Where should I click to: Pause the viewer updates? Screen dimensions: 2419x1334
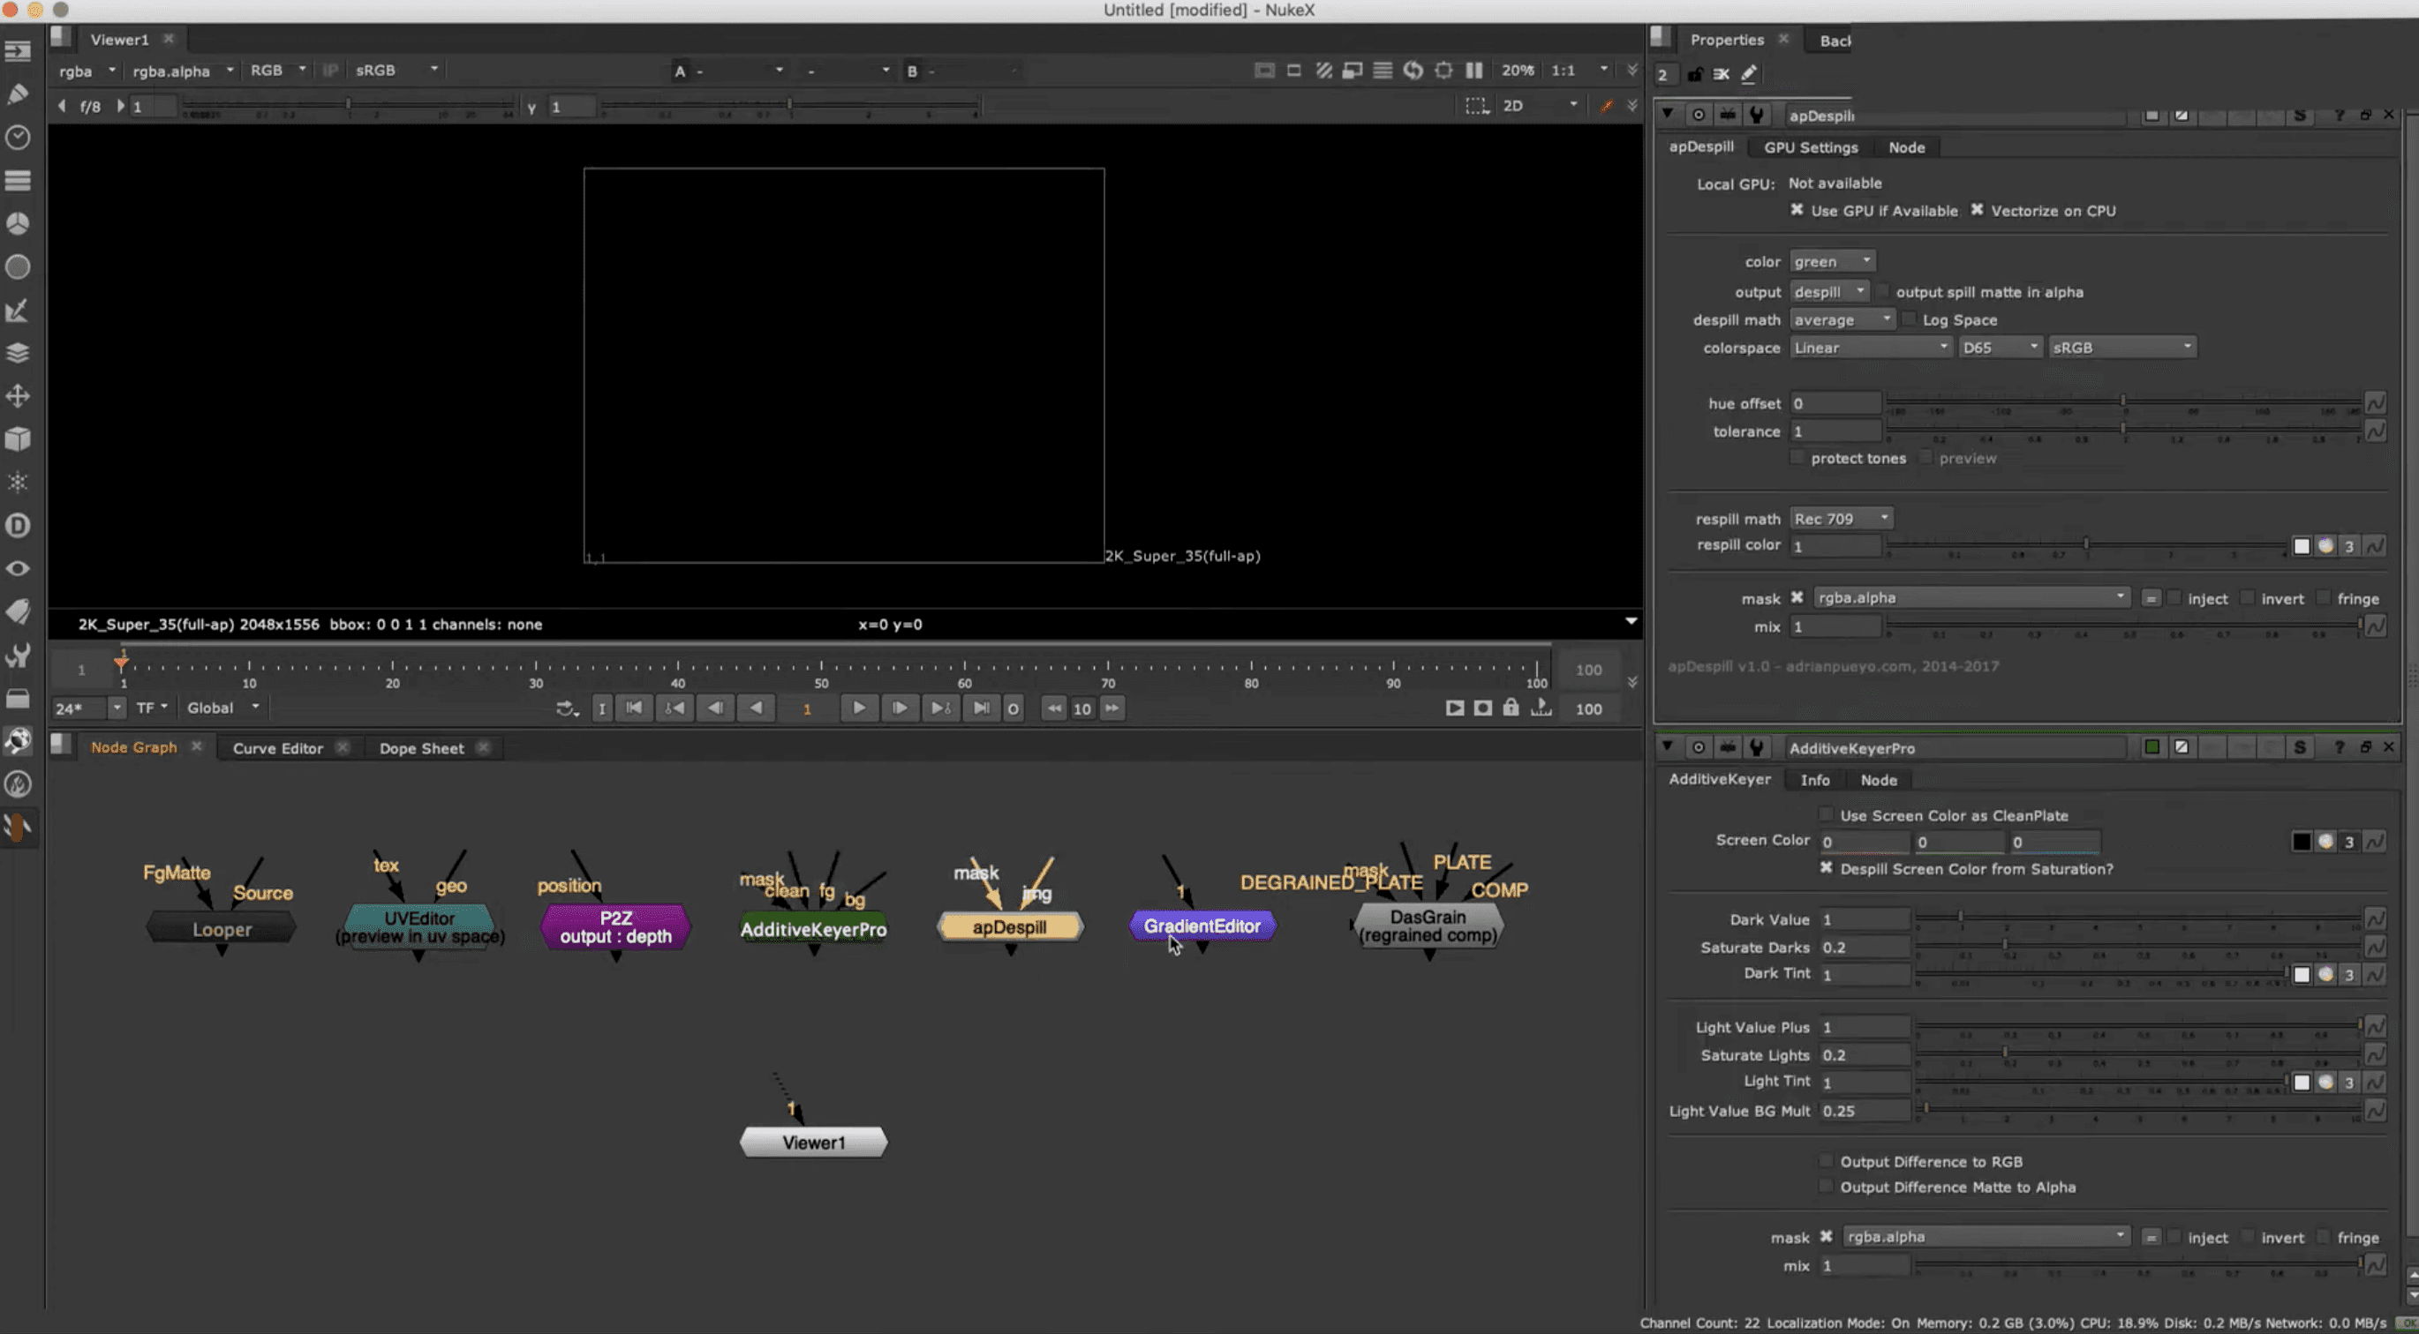click(1474, 71)
